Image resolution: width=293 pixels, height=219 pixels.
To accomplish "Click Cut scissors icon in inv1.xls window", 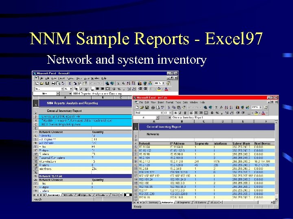I will [x=169, y=107].
